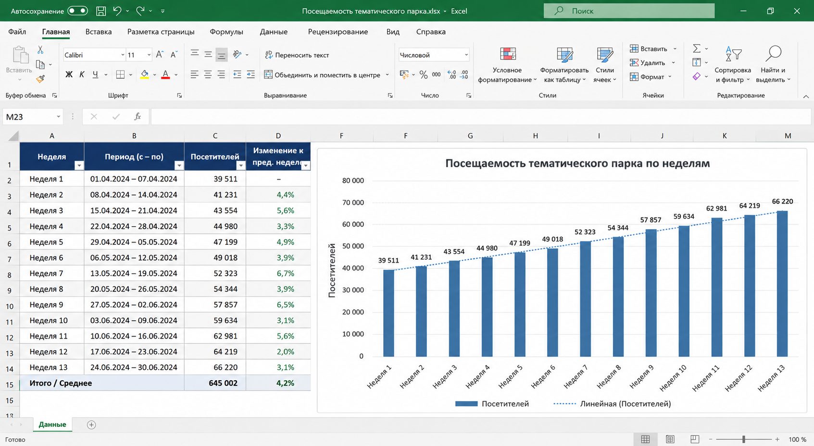Open the Calibri font name dropdown

pos(123,55)
